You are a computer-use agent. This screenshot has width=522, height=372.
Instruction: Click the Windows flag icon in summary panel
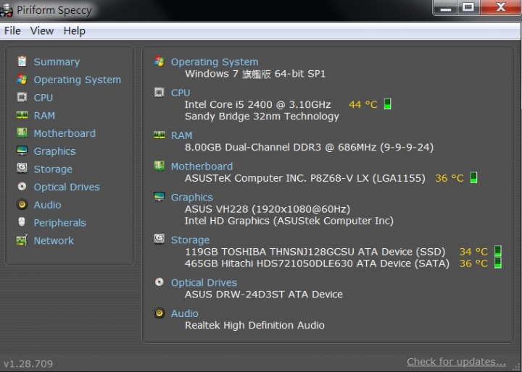click(159, 62)
